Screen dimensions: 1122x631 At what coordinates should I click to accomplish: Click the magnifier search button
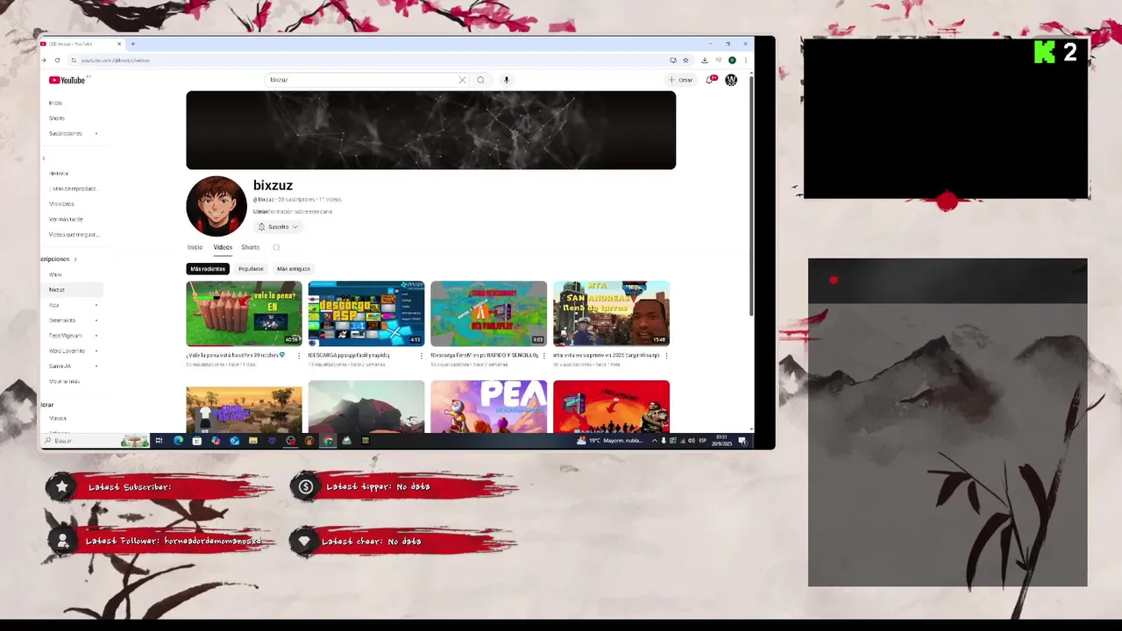(480, 80)
